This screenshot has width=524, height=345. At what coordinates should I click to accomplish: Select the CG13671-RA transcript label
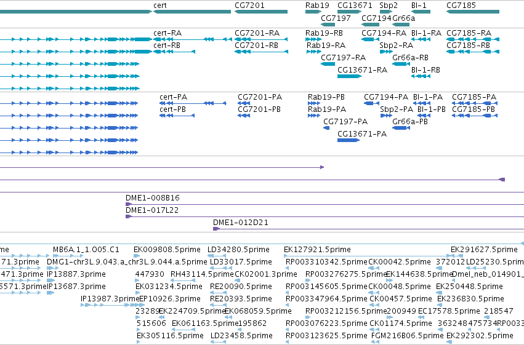point(362,70)
